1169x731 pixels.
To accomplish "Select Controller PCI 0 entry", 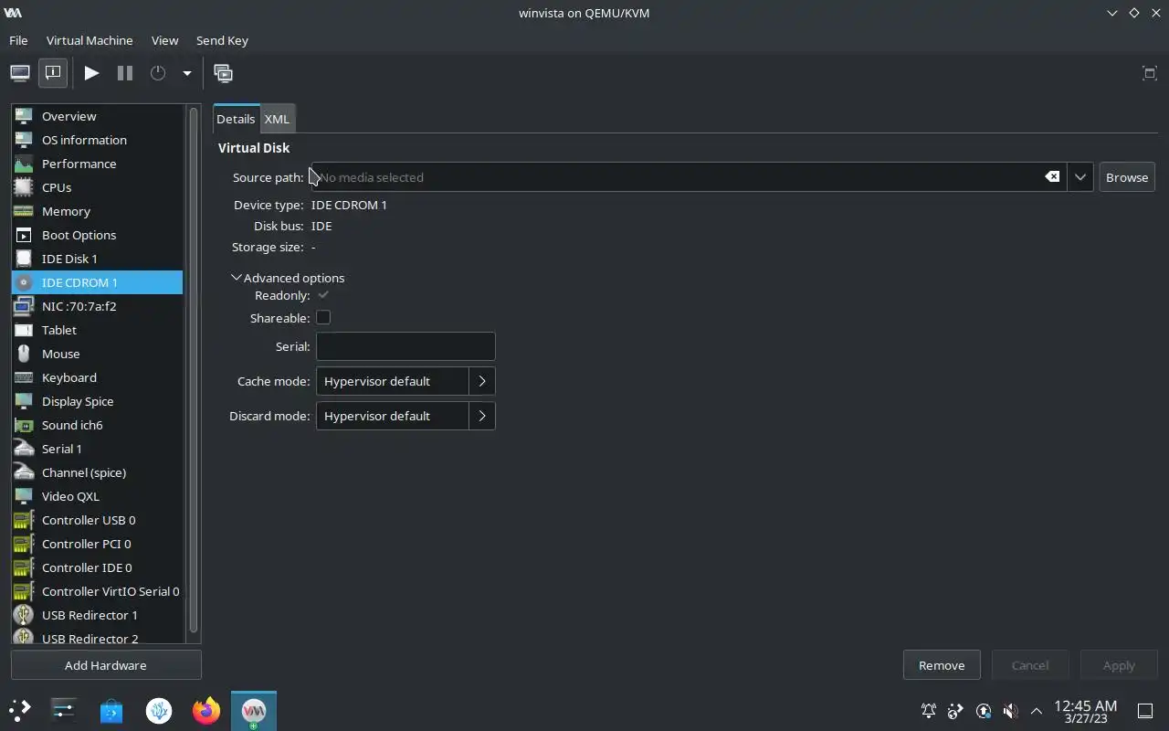I will pyautogui.click(x=97, y=544).
